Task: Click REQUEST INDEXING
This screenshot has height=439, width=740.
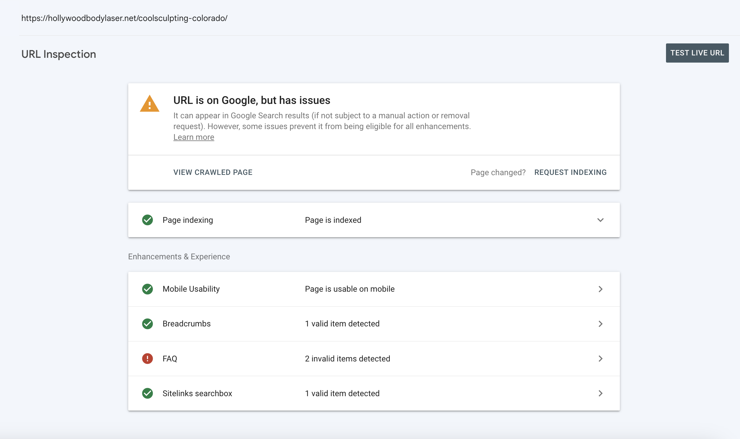Action: tap(570, 172)
